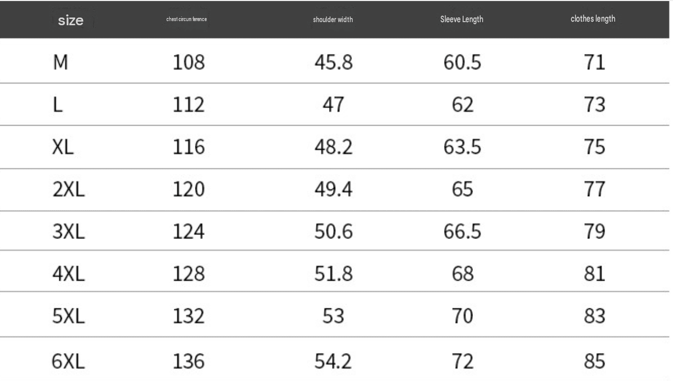Select the M size row label
This screenshot has width=673, height=381.
tap(61, 63)
